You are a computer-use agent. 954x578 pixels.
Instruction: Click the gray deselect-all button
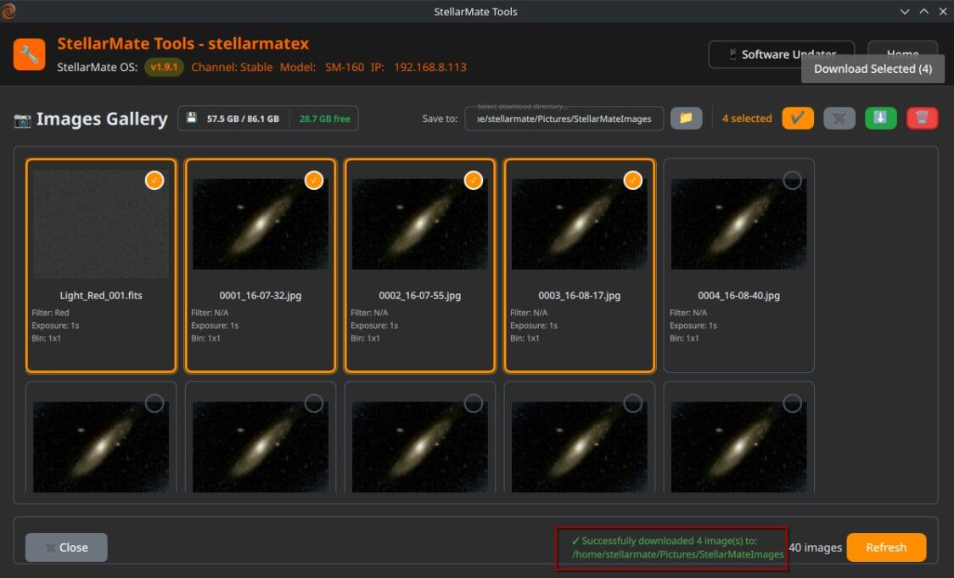point(839,118)
